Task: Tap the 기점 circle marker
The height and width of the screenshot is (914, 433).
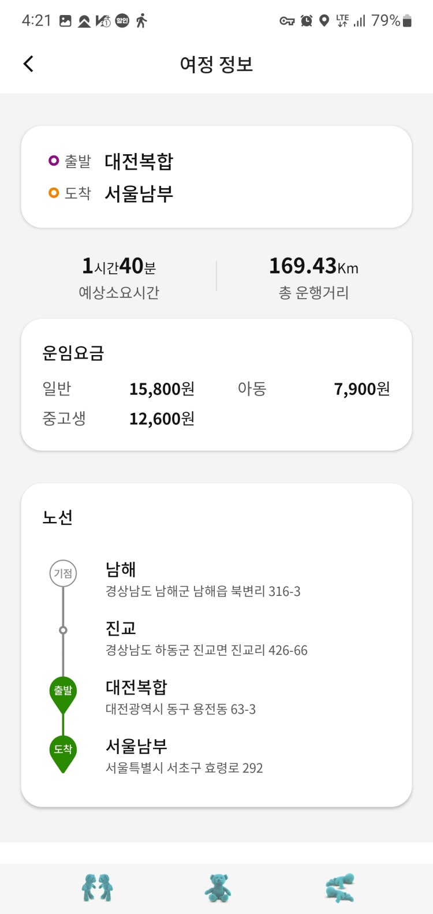Action: point(63,573)
